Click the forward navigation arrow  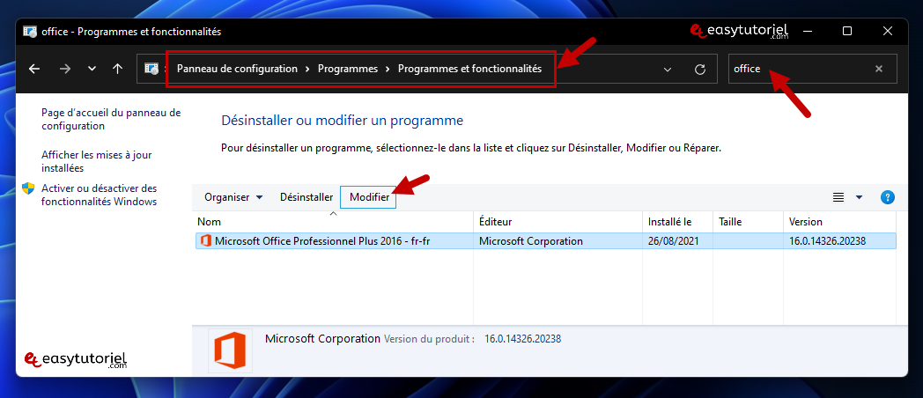[x=65, y=69]
